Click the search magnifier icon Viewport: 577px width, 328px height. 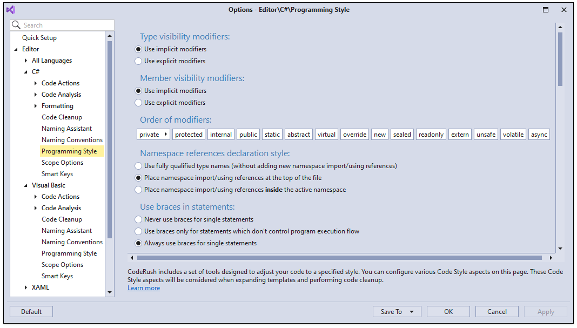coord(15,25)
